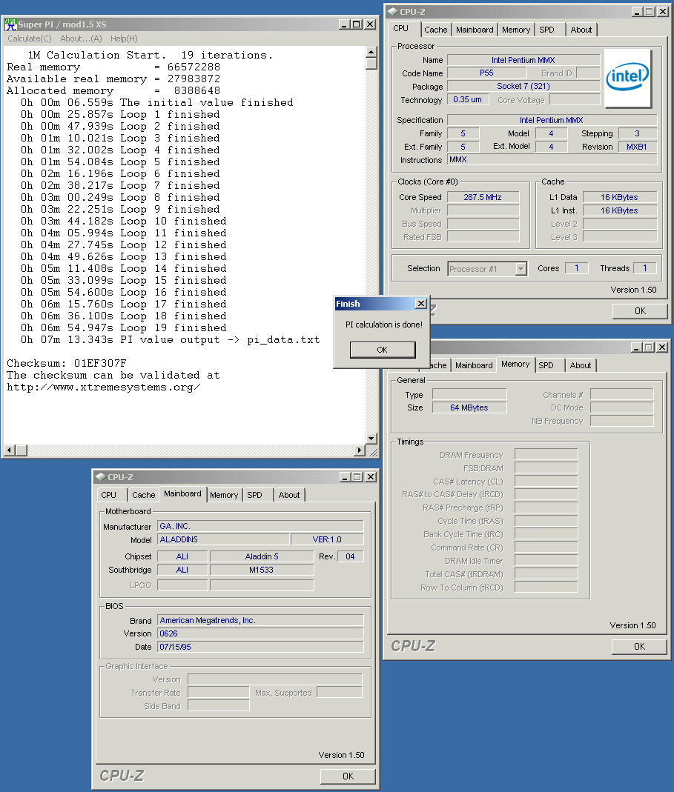Viewport: 674px width, 792px height.
Task: Click the Intel logo in CPU-Z
Action: click(627, 77)
